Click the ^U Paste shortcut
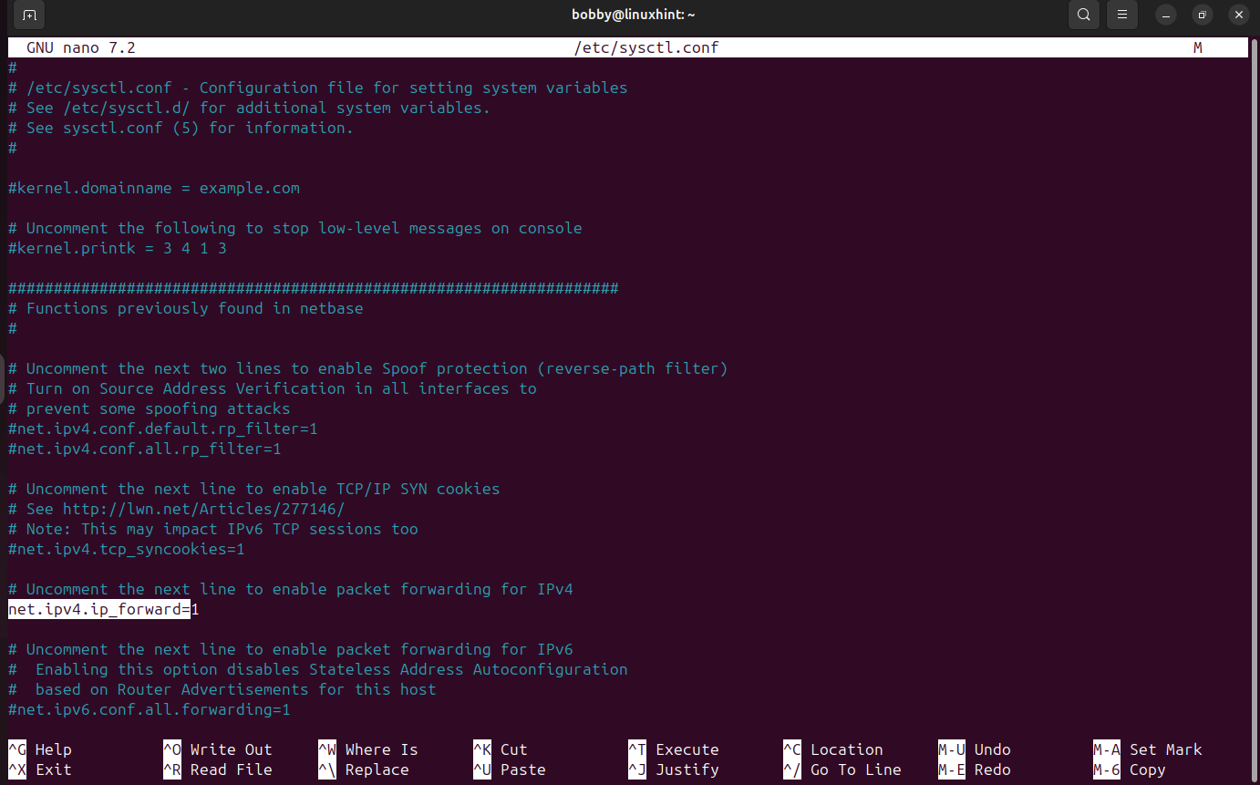 point(510,770)
